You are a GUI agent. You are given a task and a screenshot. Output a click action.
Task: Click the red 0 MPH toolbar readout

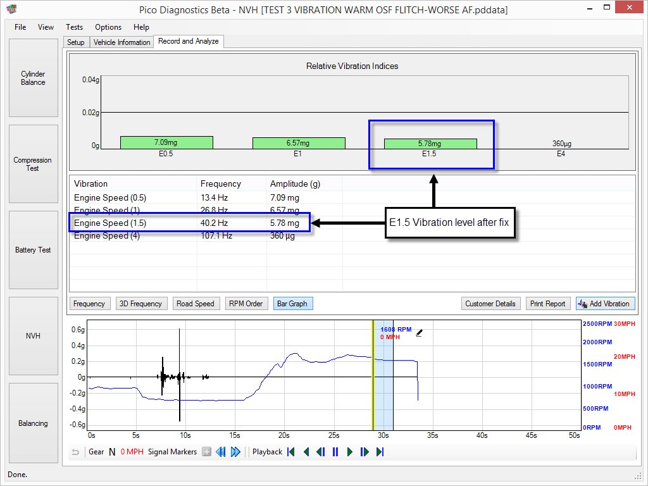132,452
